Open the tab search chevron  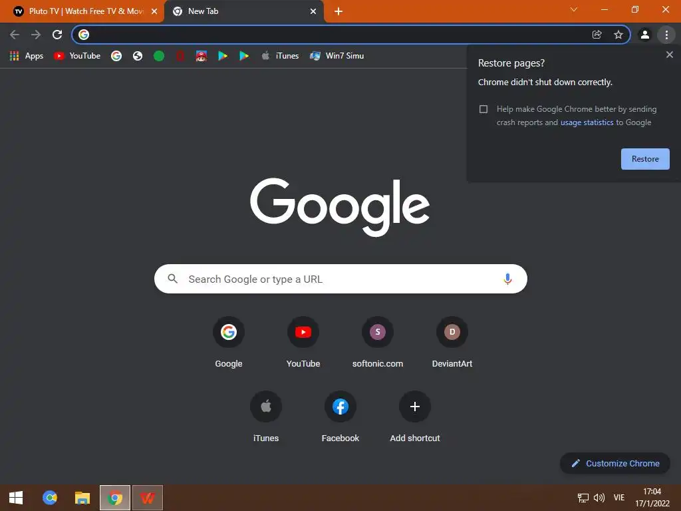(574, 9)
